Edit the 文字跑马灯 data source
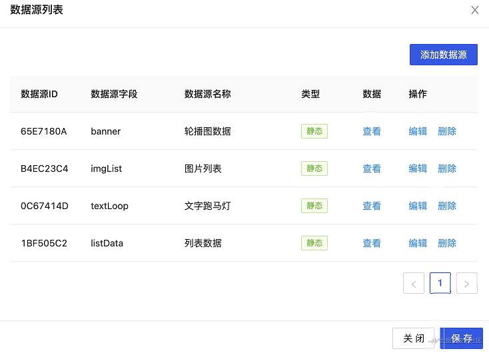489x355 pixels. (x=418, y=206)
